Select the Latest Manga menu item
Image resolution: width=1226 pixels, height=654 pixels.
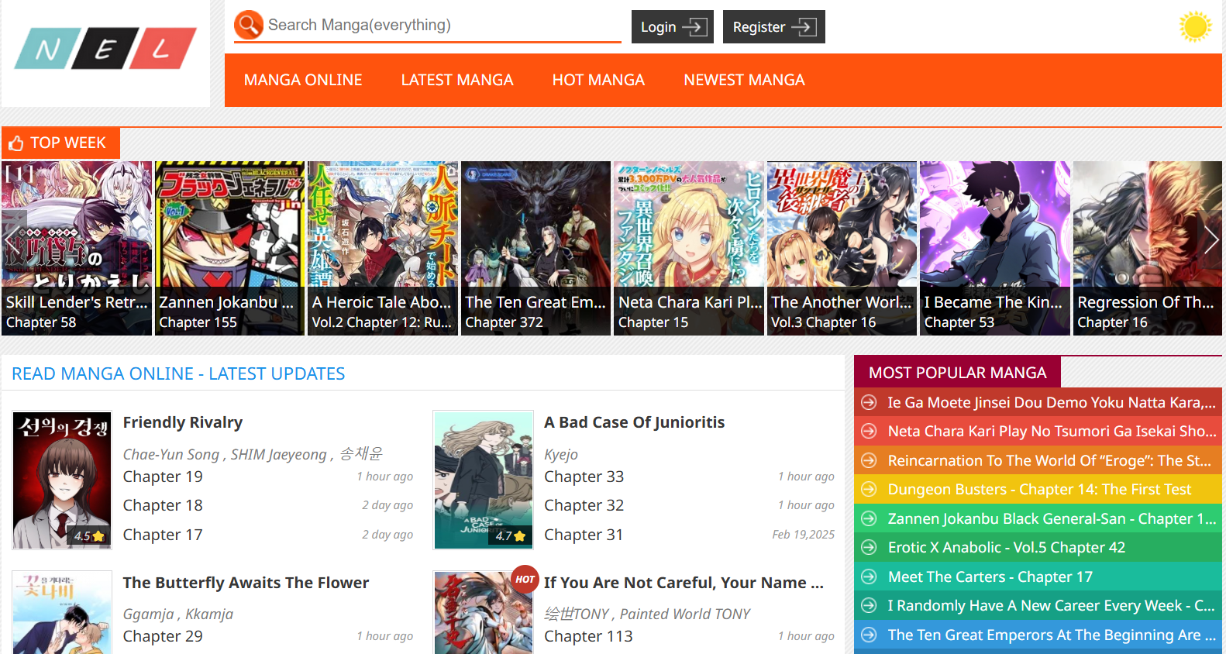click(x=457, y=80)
